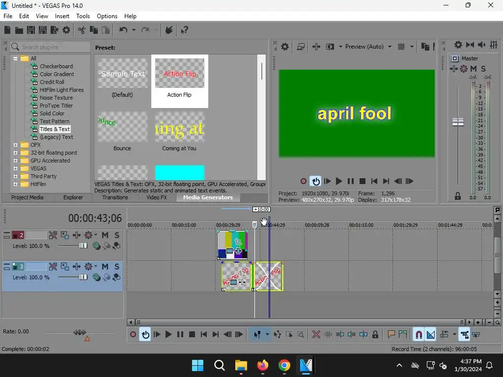Select the Checkerboard generator
This screenshot has height=377, width=503.
56,66
